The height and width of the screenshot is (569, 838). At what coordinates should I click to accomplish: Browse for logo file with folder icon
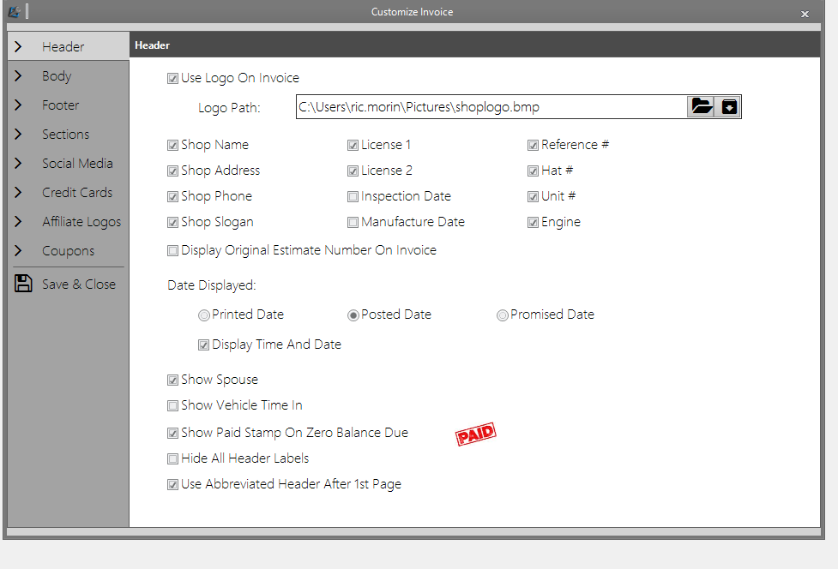pos(701,107)
